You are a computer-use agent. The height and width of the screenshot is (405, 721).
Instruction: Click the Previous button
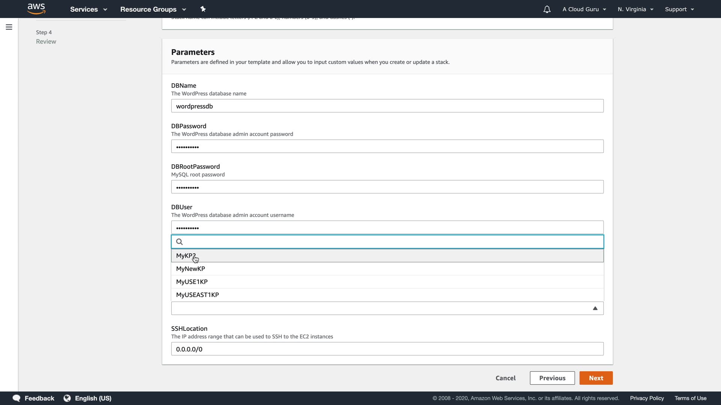point(552,378)
